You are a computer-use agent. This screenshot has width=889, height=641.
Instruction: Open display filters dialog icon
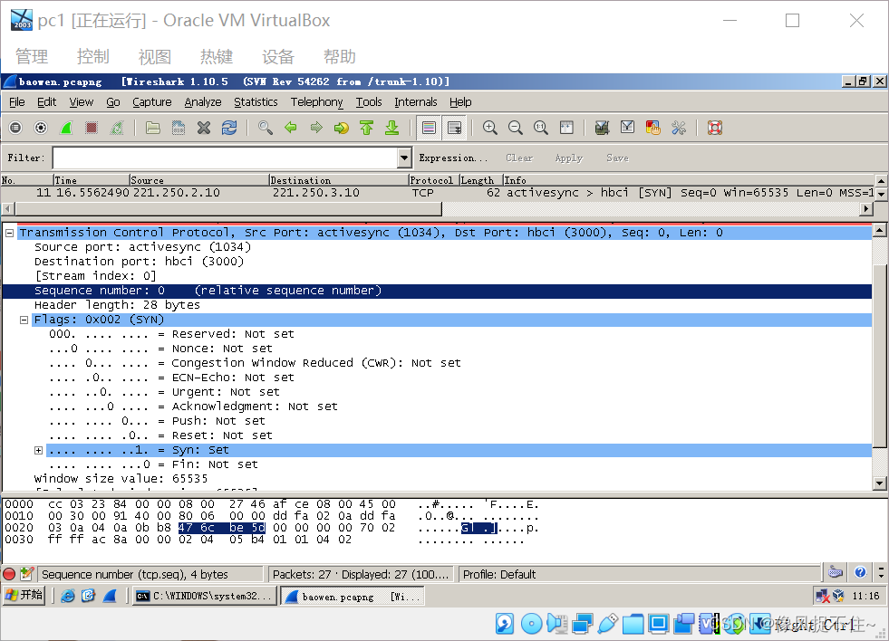click(x=628, y=128)
